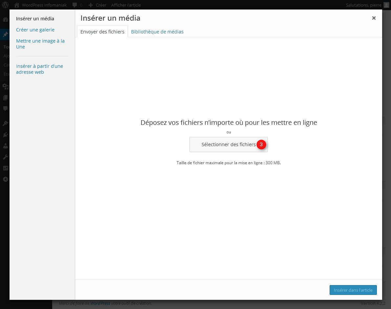Open the Users icon in the left sidebar
Screen dimensions: 391x309
point(5,146)
